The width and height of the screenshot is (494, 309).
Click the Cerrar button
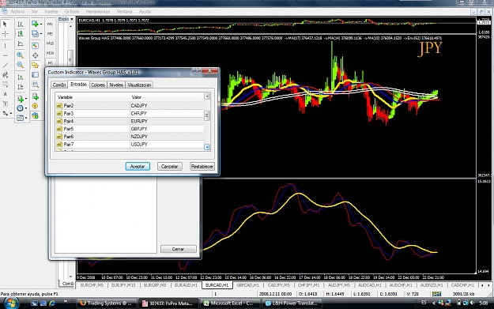pos(179,249)
